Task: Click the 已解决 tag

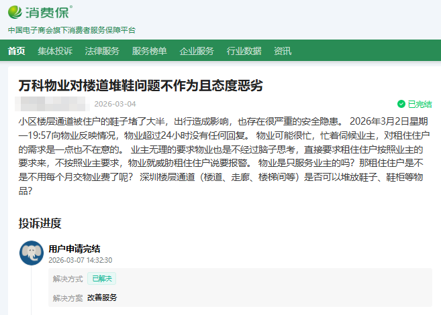Action: pos(102,278)
